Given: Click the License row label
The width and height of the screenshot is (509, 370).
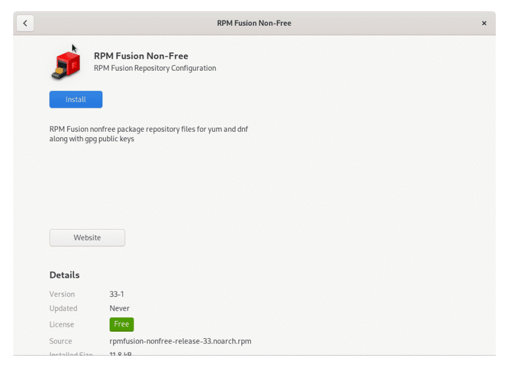Looking at the screenshot, I should coord(62,324).
